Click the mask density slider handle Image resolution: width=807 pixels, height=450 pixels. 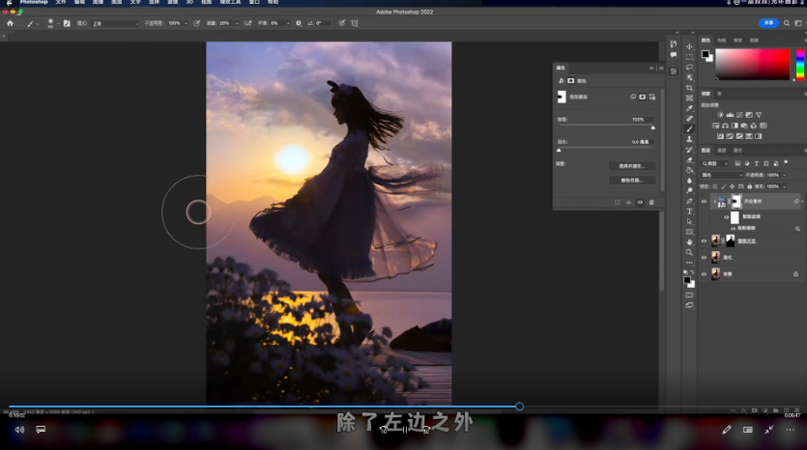653,127
